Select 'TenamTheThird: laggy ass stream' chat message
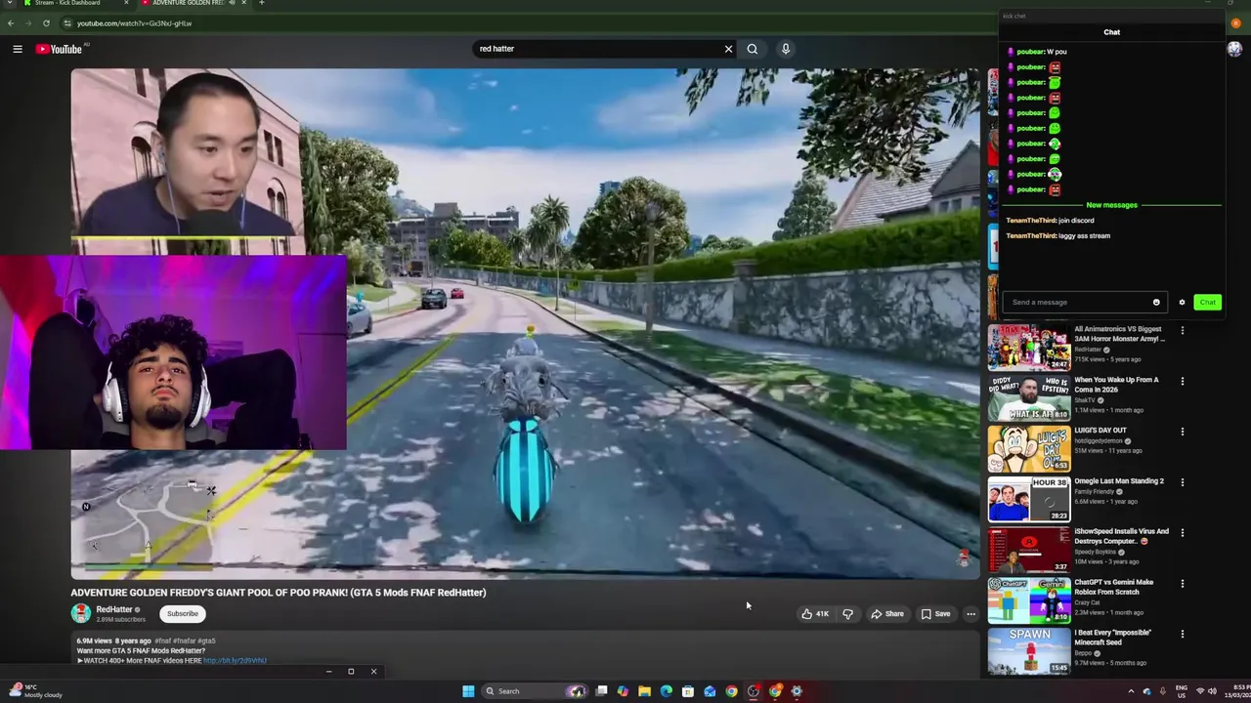This screenshot has width=1251, height=703. pos(1058,236)
